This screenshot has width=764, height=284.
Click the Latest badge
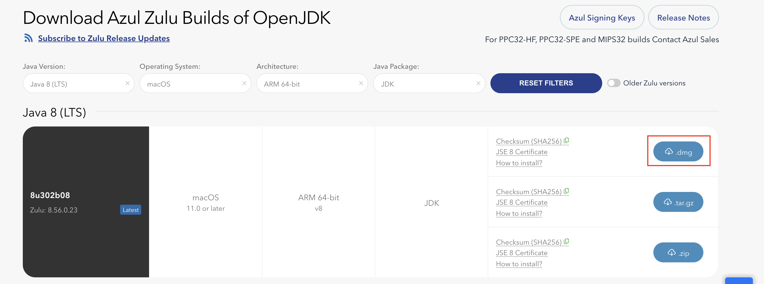(130, 210)
